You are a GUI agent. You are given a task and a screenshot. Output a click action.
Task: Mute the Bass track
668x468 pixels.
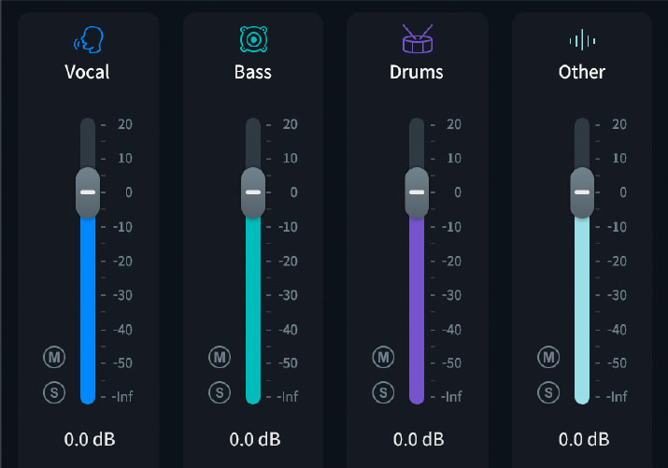click(220, 356)
